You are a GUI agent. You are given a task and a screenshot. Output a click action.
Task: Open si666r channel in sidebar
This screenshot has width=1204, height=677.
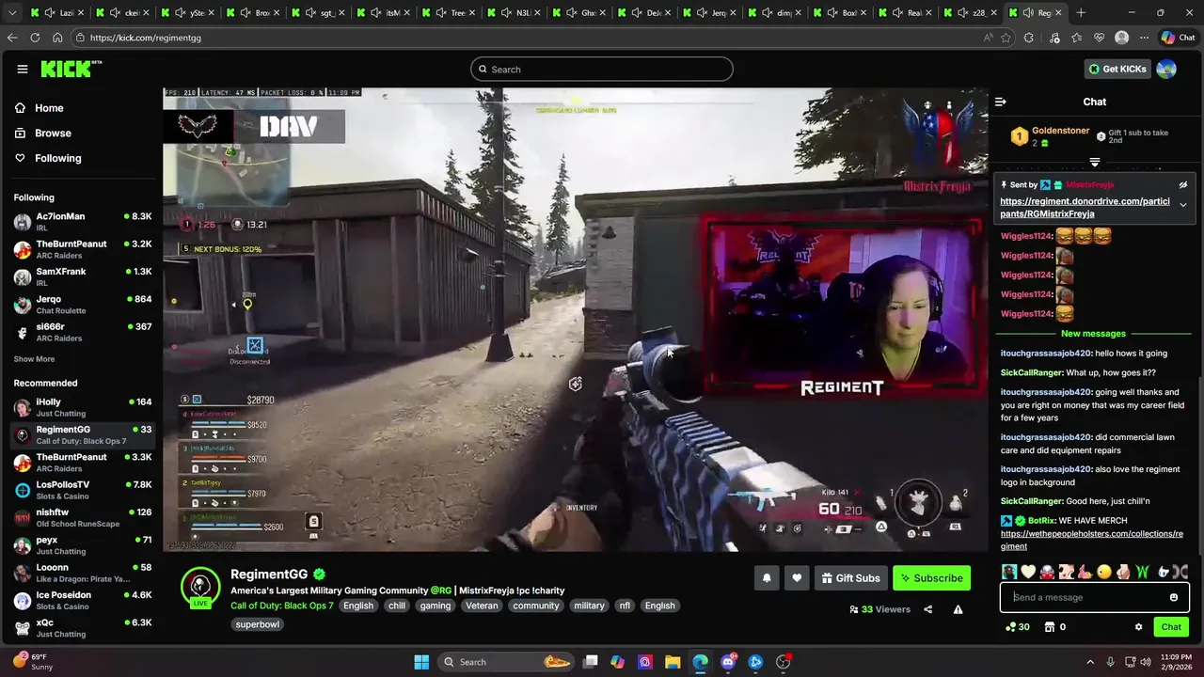click(83, 332)
